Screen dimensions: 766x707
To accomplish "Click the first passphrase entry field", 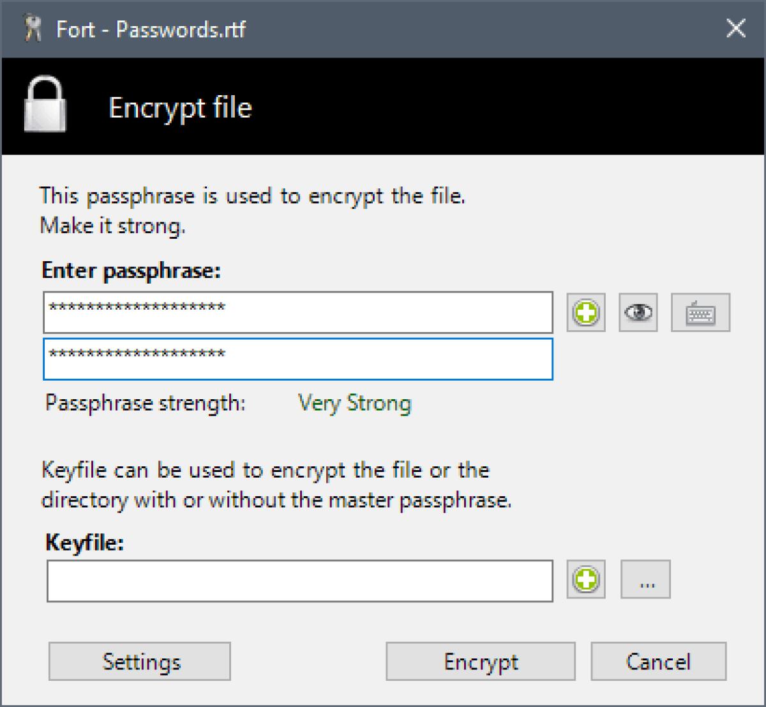I will click(297, 313).
